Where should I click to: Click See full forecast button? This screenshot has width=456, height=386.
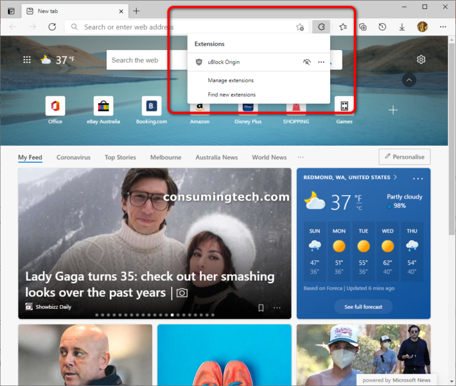363,307
